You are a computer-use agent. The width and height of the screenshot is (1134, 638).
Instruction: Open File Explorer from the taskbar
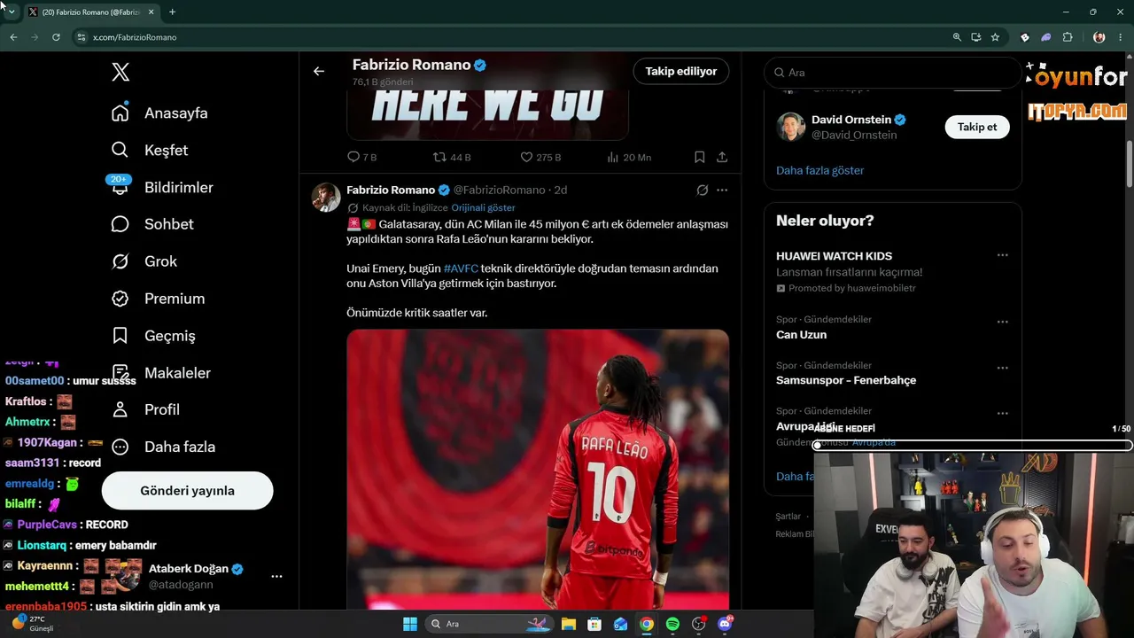(x=568, y=624)
